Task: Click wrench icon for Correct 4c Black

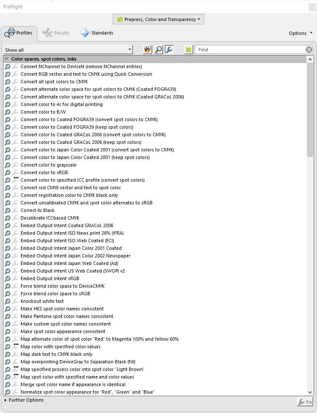Action: [x=16, y=210]
